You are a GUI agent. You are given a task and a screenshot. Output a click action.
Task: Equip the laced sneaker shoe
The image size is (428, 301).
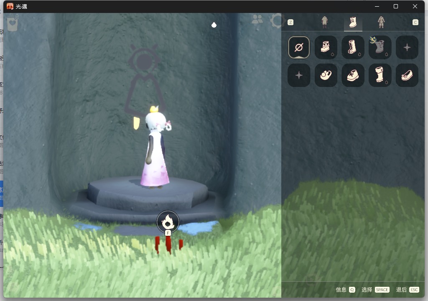point(353,75)
